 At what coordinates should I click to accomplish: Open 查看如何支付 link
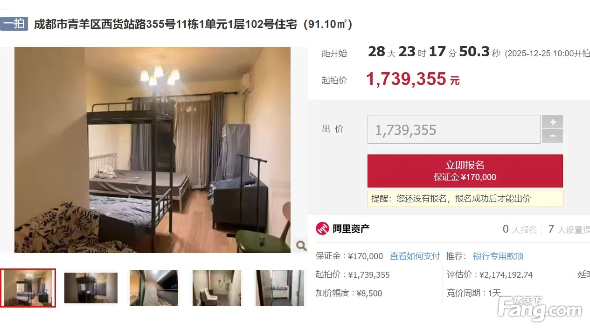point(415,256)
